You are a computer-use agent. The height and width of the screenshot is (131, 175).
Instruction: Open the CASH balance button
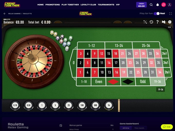tap(141, 5)
